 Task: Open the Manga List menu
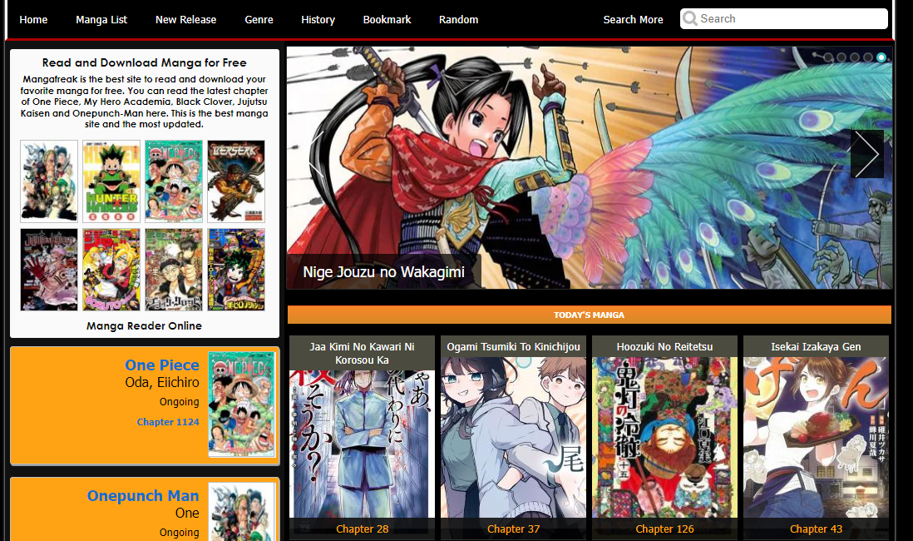pos(101,19)
